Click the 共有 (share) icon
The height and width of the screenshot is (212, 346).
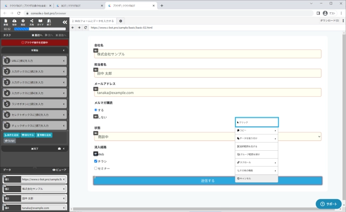point(32,22)
